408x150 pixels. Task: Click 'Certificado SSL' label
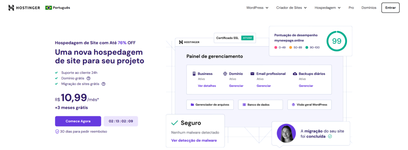point(227,38)
